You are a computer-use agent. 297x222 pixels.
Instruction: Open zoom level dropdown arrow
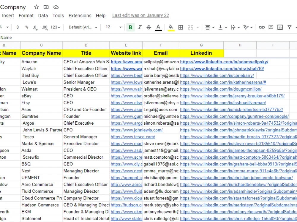pos(7,27)
